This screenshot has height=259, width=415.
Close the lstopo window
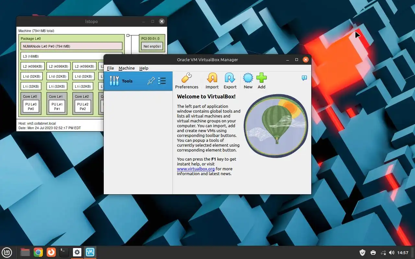pyautogui.click(x=161, y=21)
